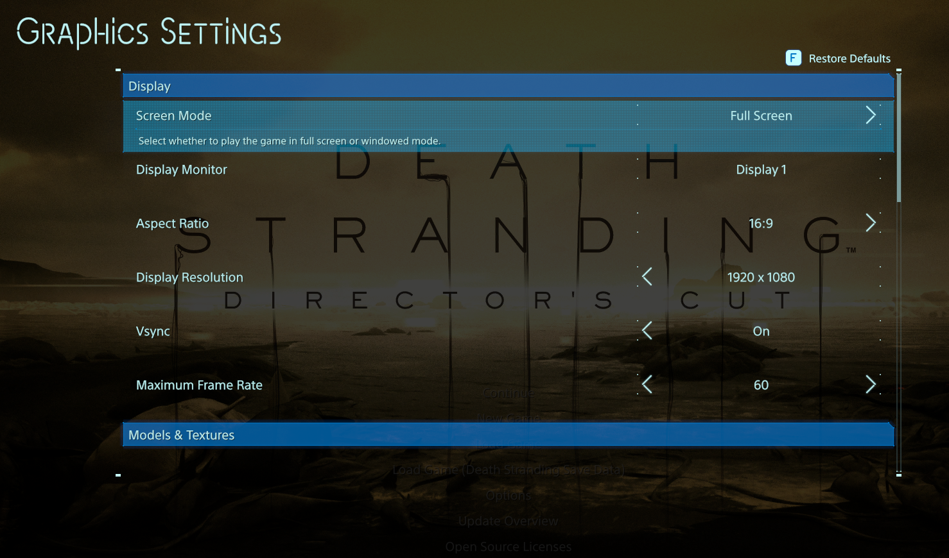Select the Screen Mode setting row

(x=509, y=126)
